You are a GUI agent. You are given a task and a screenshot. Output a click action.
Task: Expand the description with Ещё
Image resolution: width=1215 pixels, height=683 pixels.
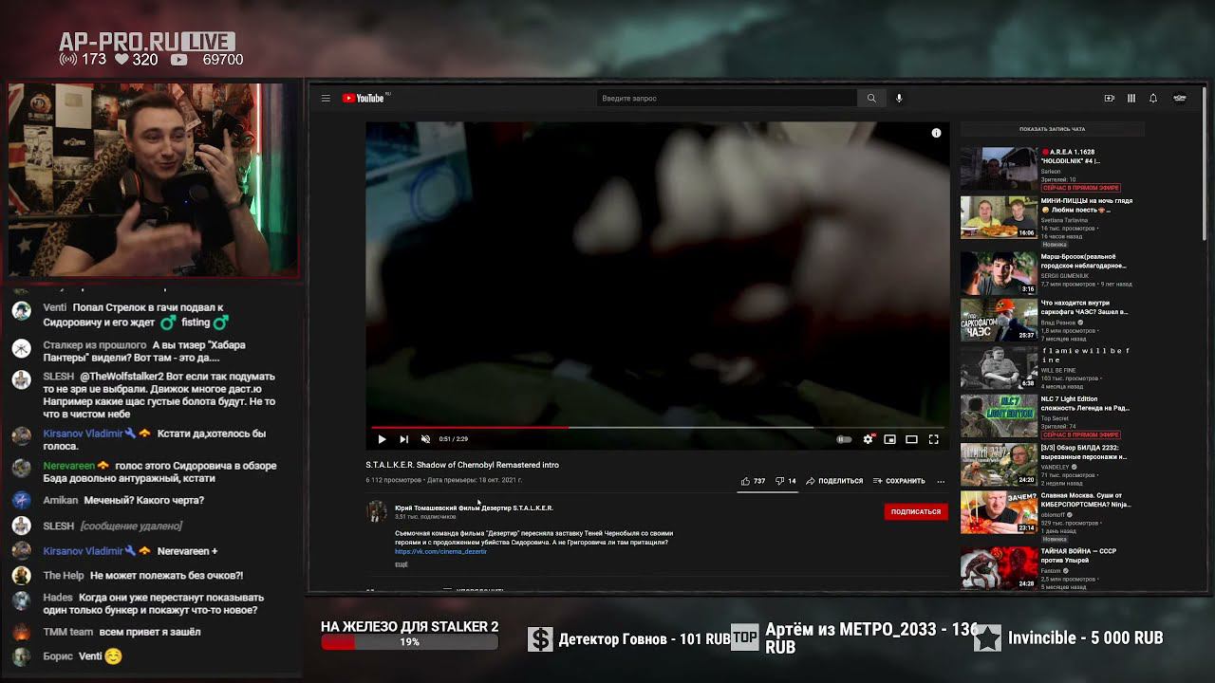[x=401, y=564]
